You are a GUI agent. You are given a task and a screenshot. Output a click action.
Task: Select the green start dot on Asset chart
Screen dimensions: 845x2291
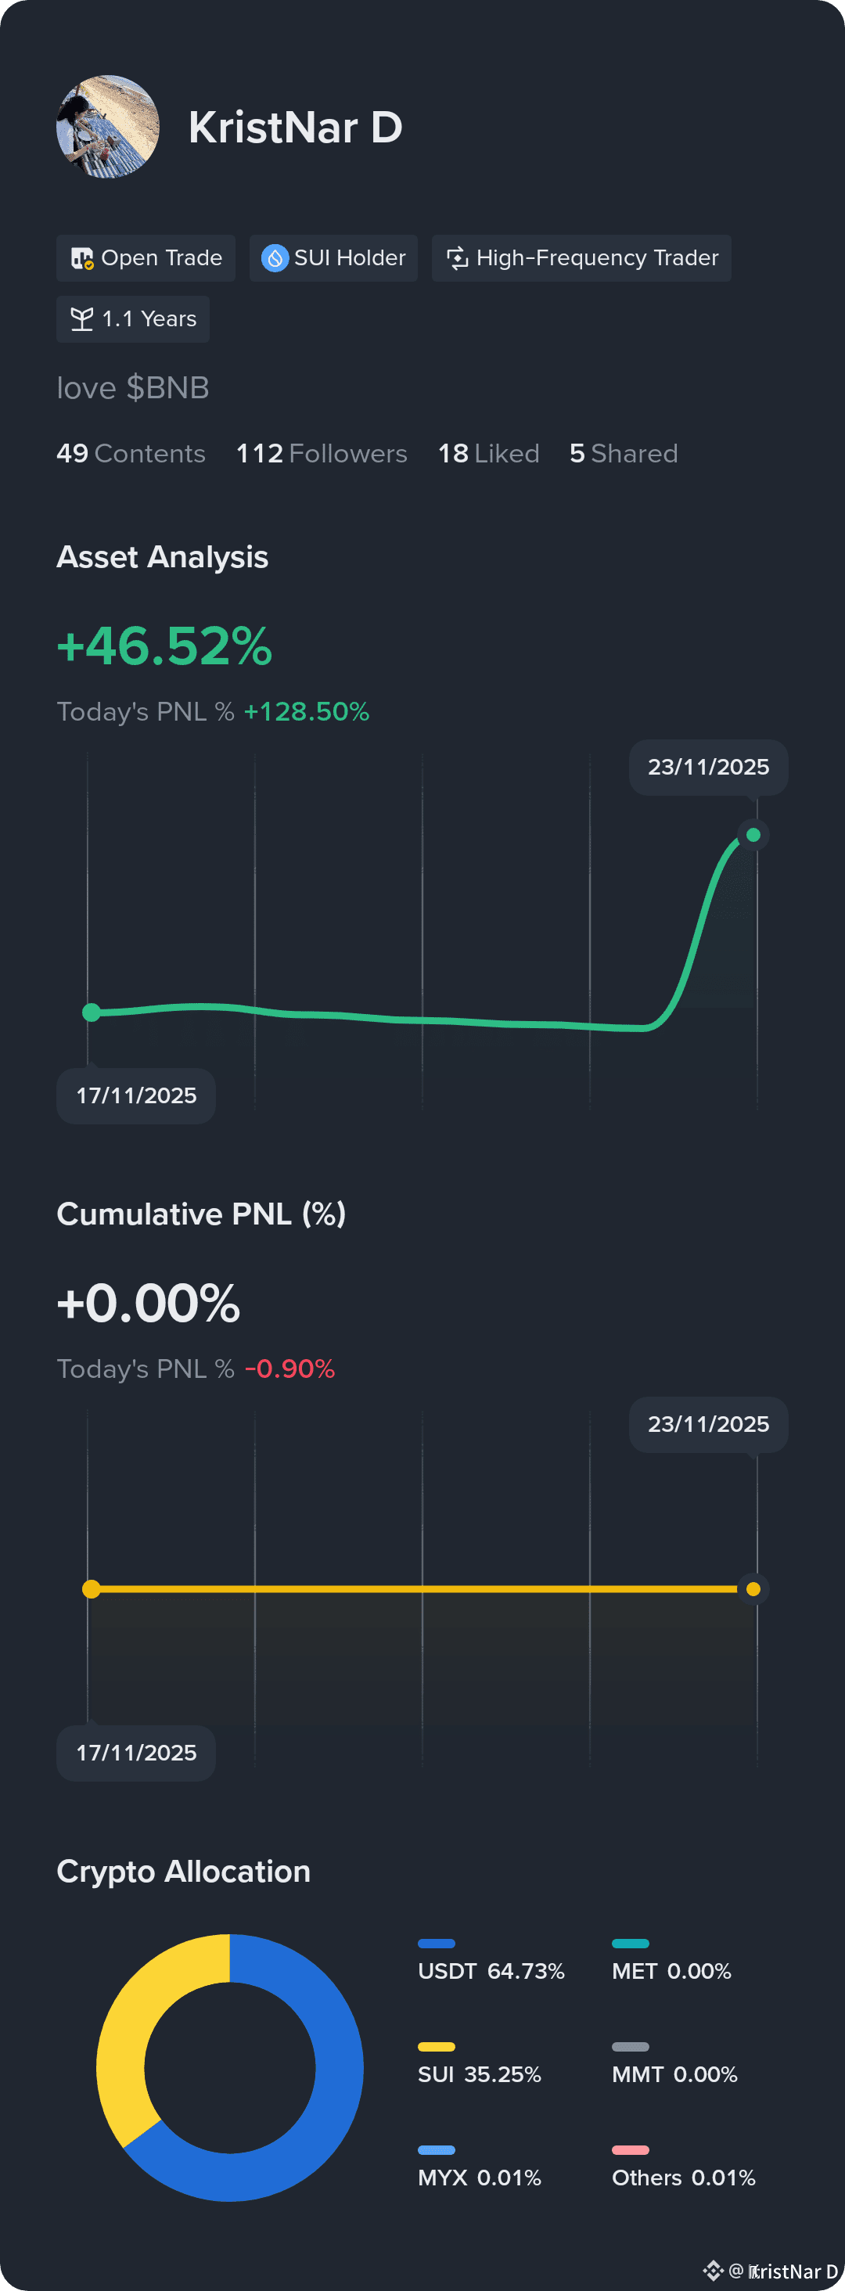click(x=91, y=1012)
